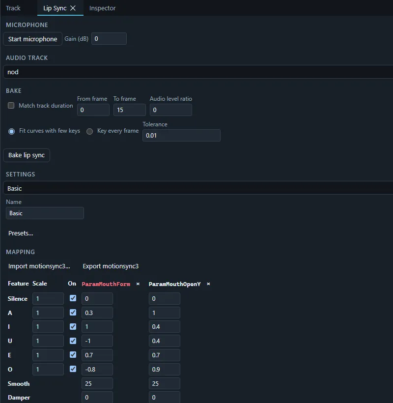Click the settings Name input field

pos(45,213)
